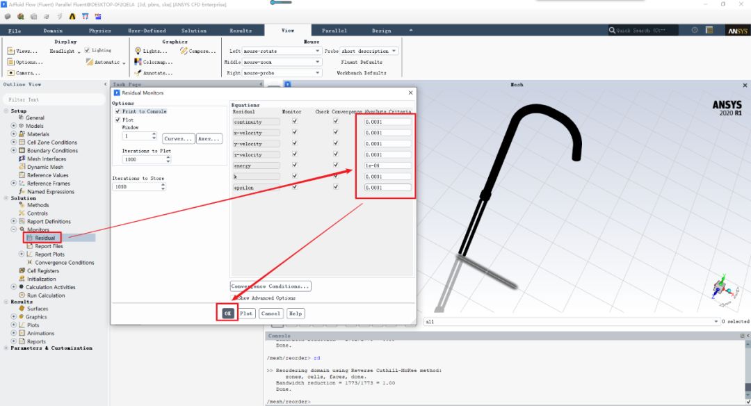Uncheck Check Convergence for x-velocity
Screen dimensions: 751x406
pos(336,132)
